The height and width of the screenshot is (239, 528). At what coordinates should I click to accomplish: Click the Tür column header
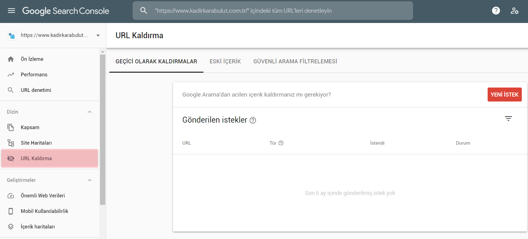click(273, 143)
